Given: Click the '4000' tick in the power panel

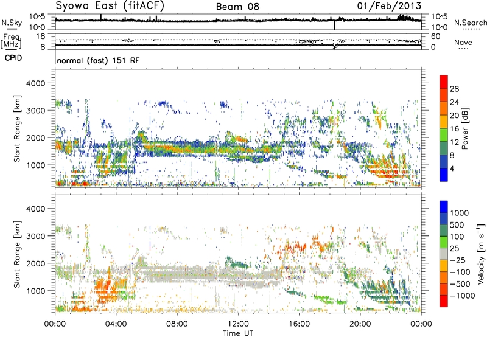Looking at the screenshot, I should click(35, 83).
